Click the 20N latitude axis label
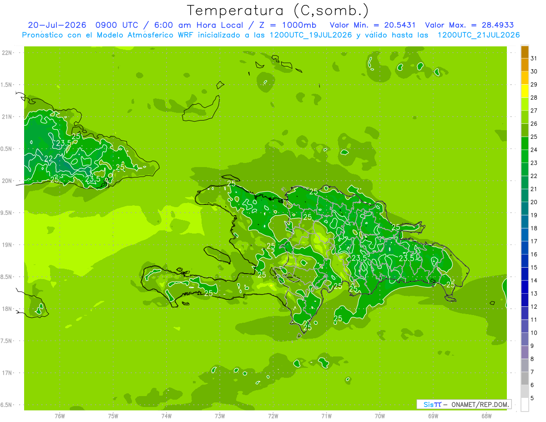Viewport: 546px width, 422px height. tap(8, 181)
